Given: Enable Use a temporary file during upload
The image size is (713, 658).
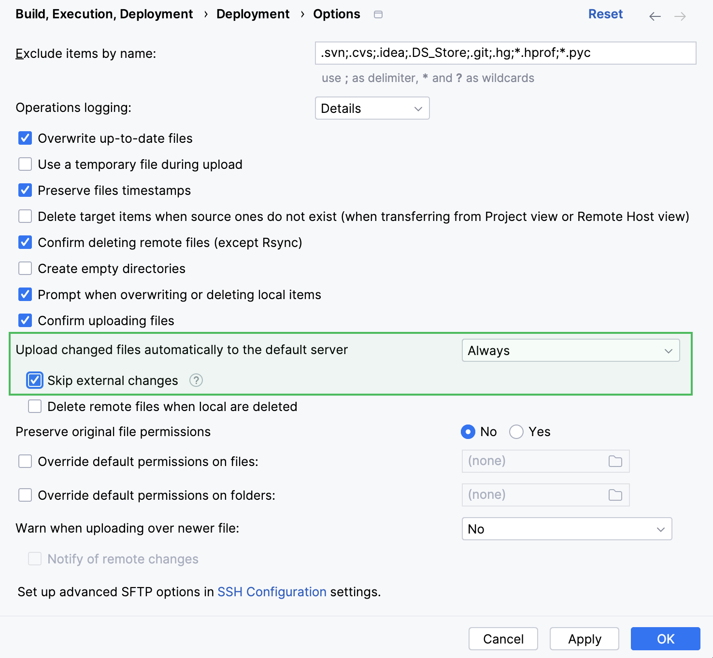Looking at the screenshot, I should coord(25,164).
